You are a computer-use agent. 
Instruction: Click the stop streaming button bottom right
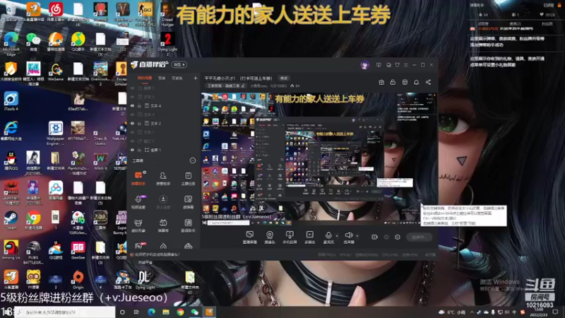pyautogui.click(x=419, y=237)
